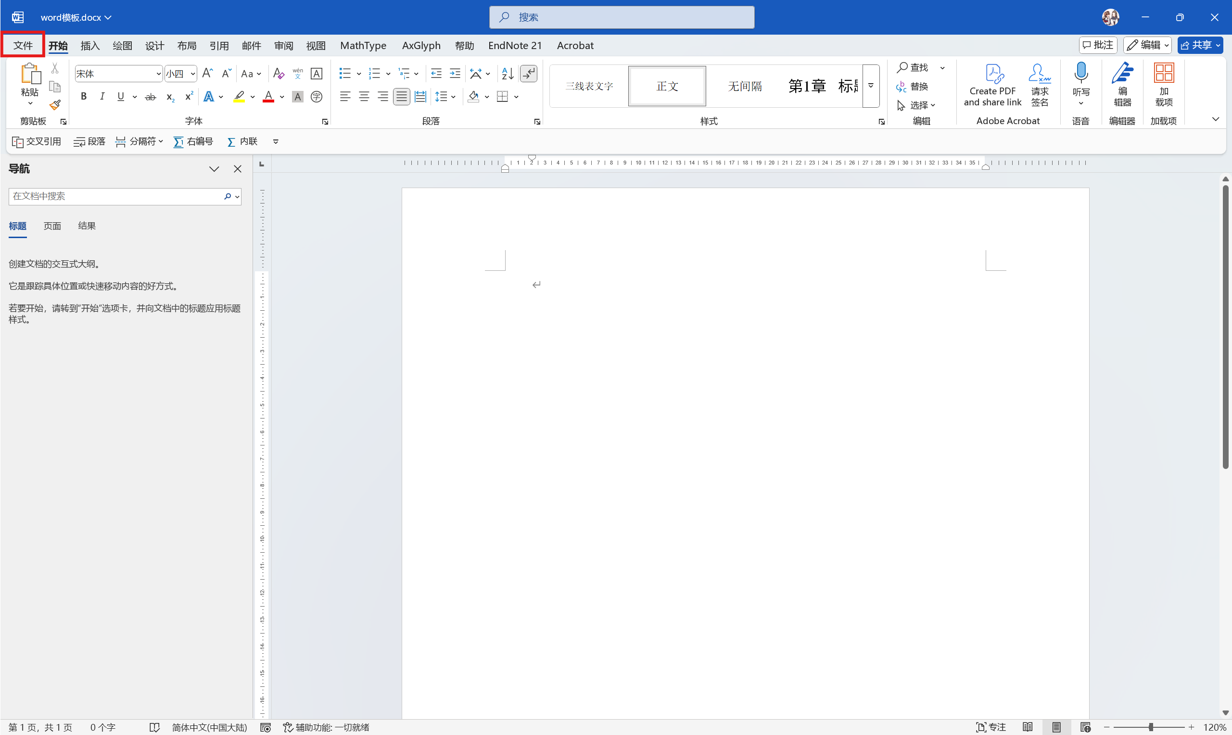
Task: Sort text with the A-Z sort icon
Action: (x=508, y=73)
